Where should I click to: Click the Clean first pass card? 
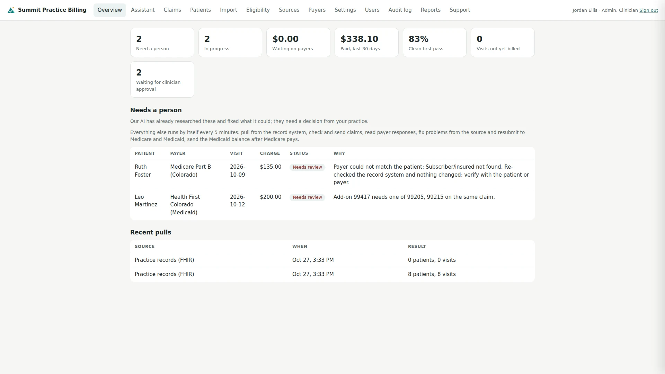pos(434,43)
